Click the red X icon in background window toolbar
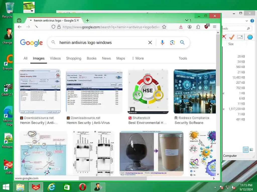 [x=224, y=37]
